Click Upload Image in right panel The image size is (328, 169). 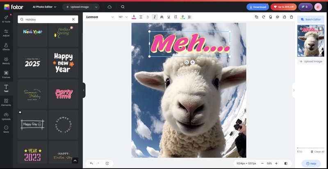pyautogui.click(x=311, y=61)
